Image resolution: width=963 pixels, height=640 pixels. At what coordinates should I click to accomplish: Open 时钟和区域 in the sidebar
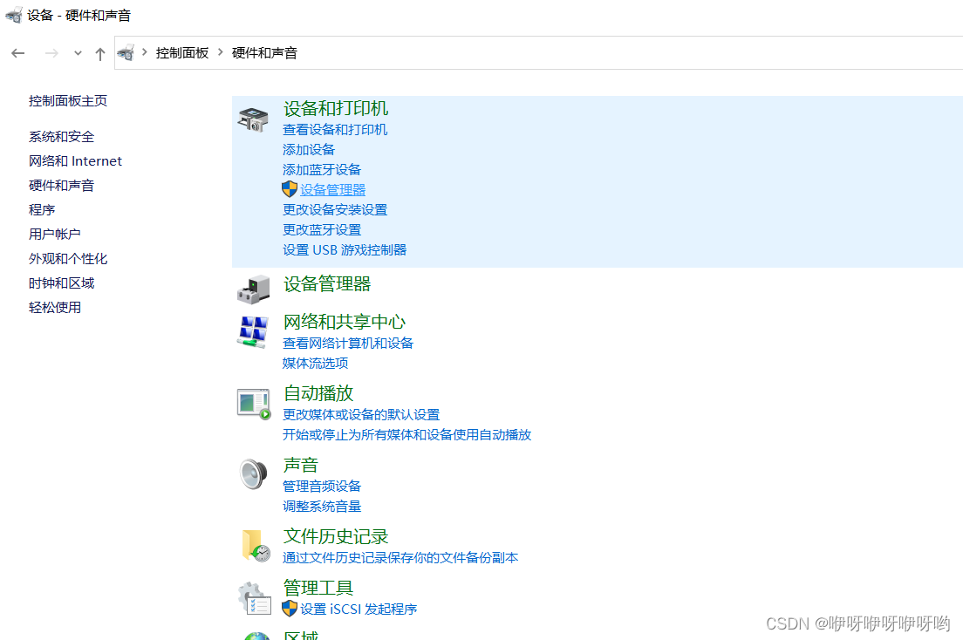(61, 283)
